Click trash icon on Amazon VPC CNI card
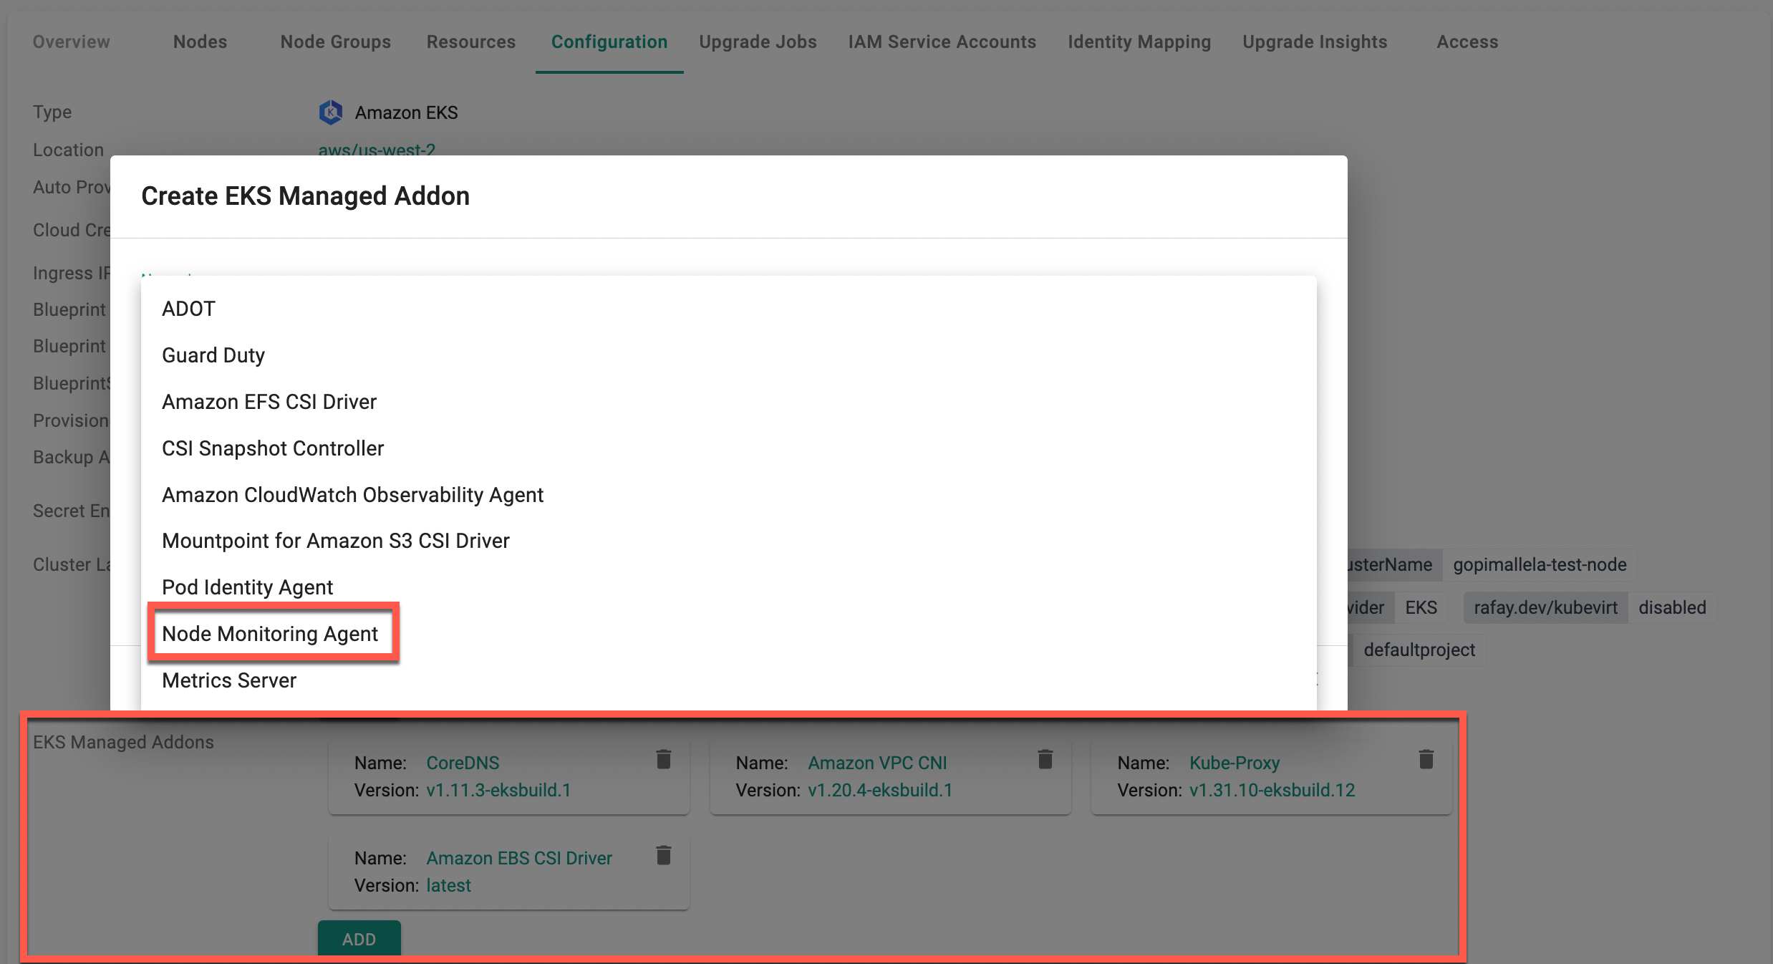1773x964 pixels. click(x=1045, y=759)
